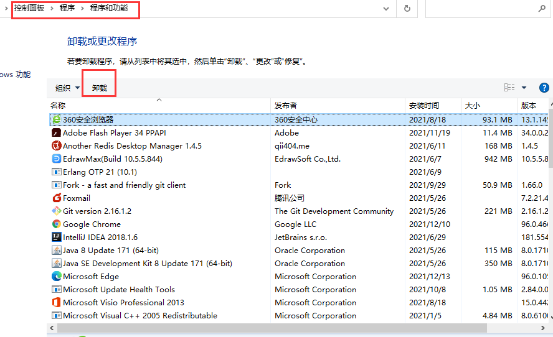Click the 卸载 uninstall button
This screenshot has width=553, height=337.
[x=100, y=88]
